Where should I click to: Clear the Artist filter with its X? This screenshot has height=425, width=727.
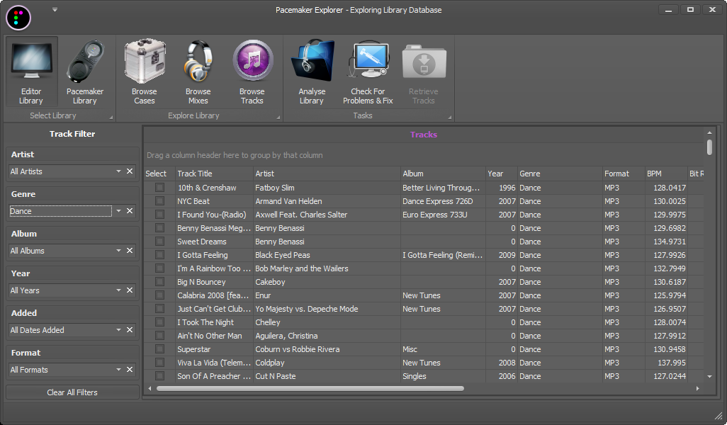(130, 171)
